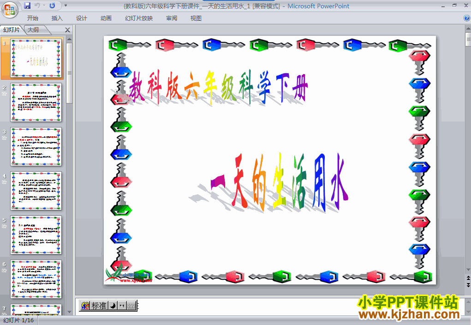Open the undo history dropdown arrow
The height and width of the screenshot is (325, 471).
tap(44, 6)
